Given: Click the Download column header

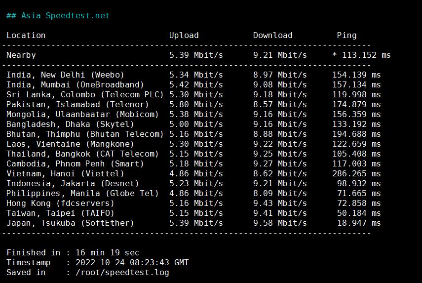Looking at the screenshot, I should (x=272, y=36).
